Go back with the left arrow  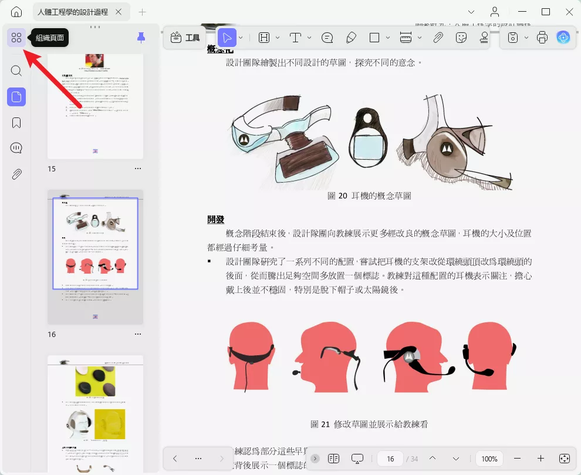pos(175,459)
